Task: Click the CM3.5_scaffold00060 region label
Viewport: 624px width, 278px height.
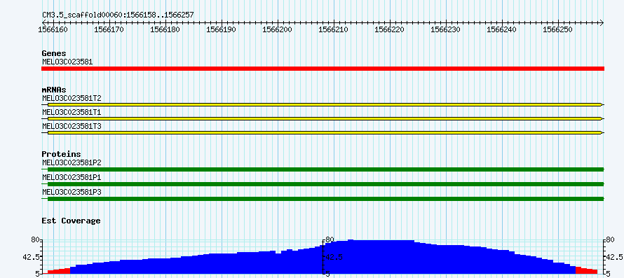Action: (118, 15)
